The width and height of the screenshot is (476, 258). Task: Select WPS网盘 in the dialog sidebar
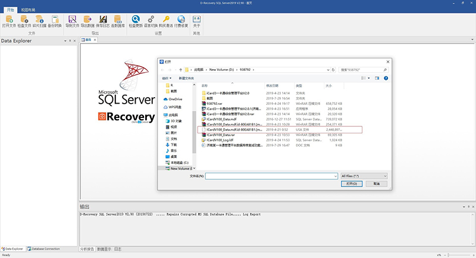[x=173, y=107]
